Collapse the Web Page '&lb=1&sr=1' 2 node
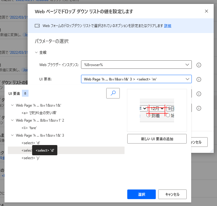Screen dimensions: 217x206 pos(12,120)
